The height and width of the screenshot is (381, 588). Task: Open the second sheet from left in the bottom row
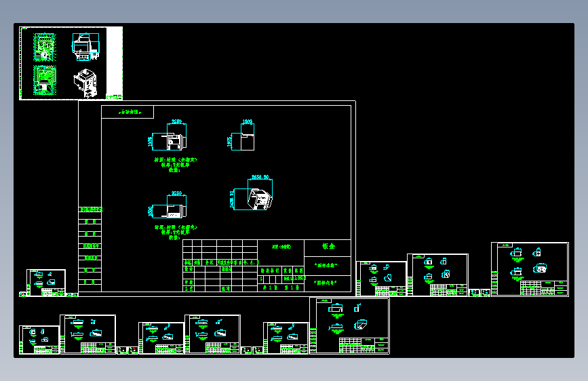[x=87, y=334]
